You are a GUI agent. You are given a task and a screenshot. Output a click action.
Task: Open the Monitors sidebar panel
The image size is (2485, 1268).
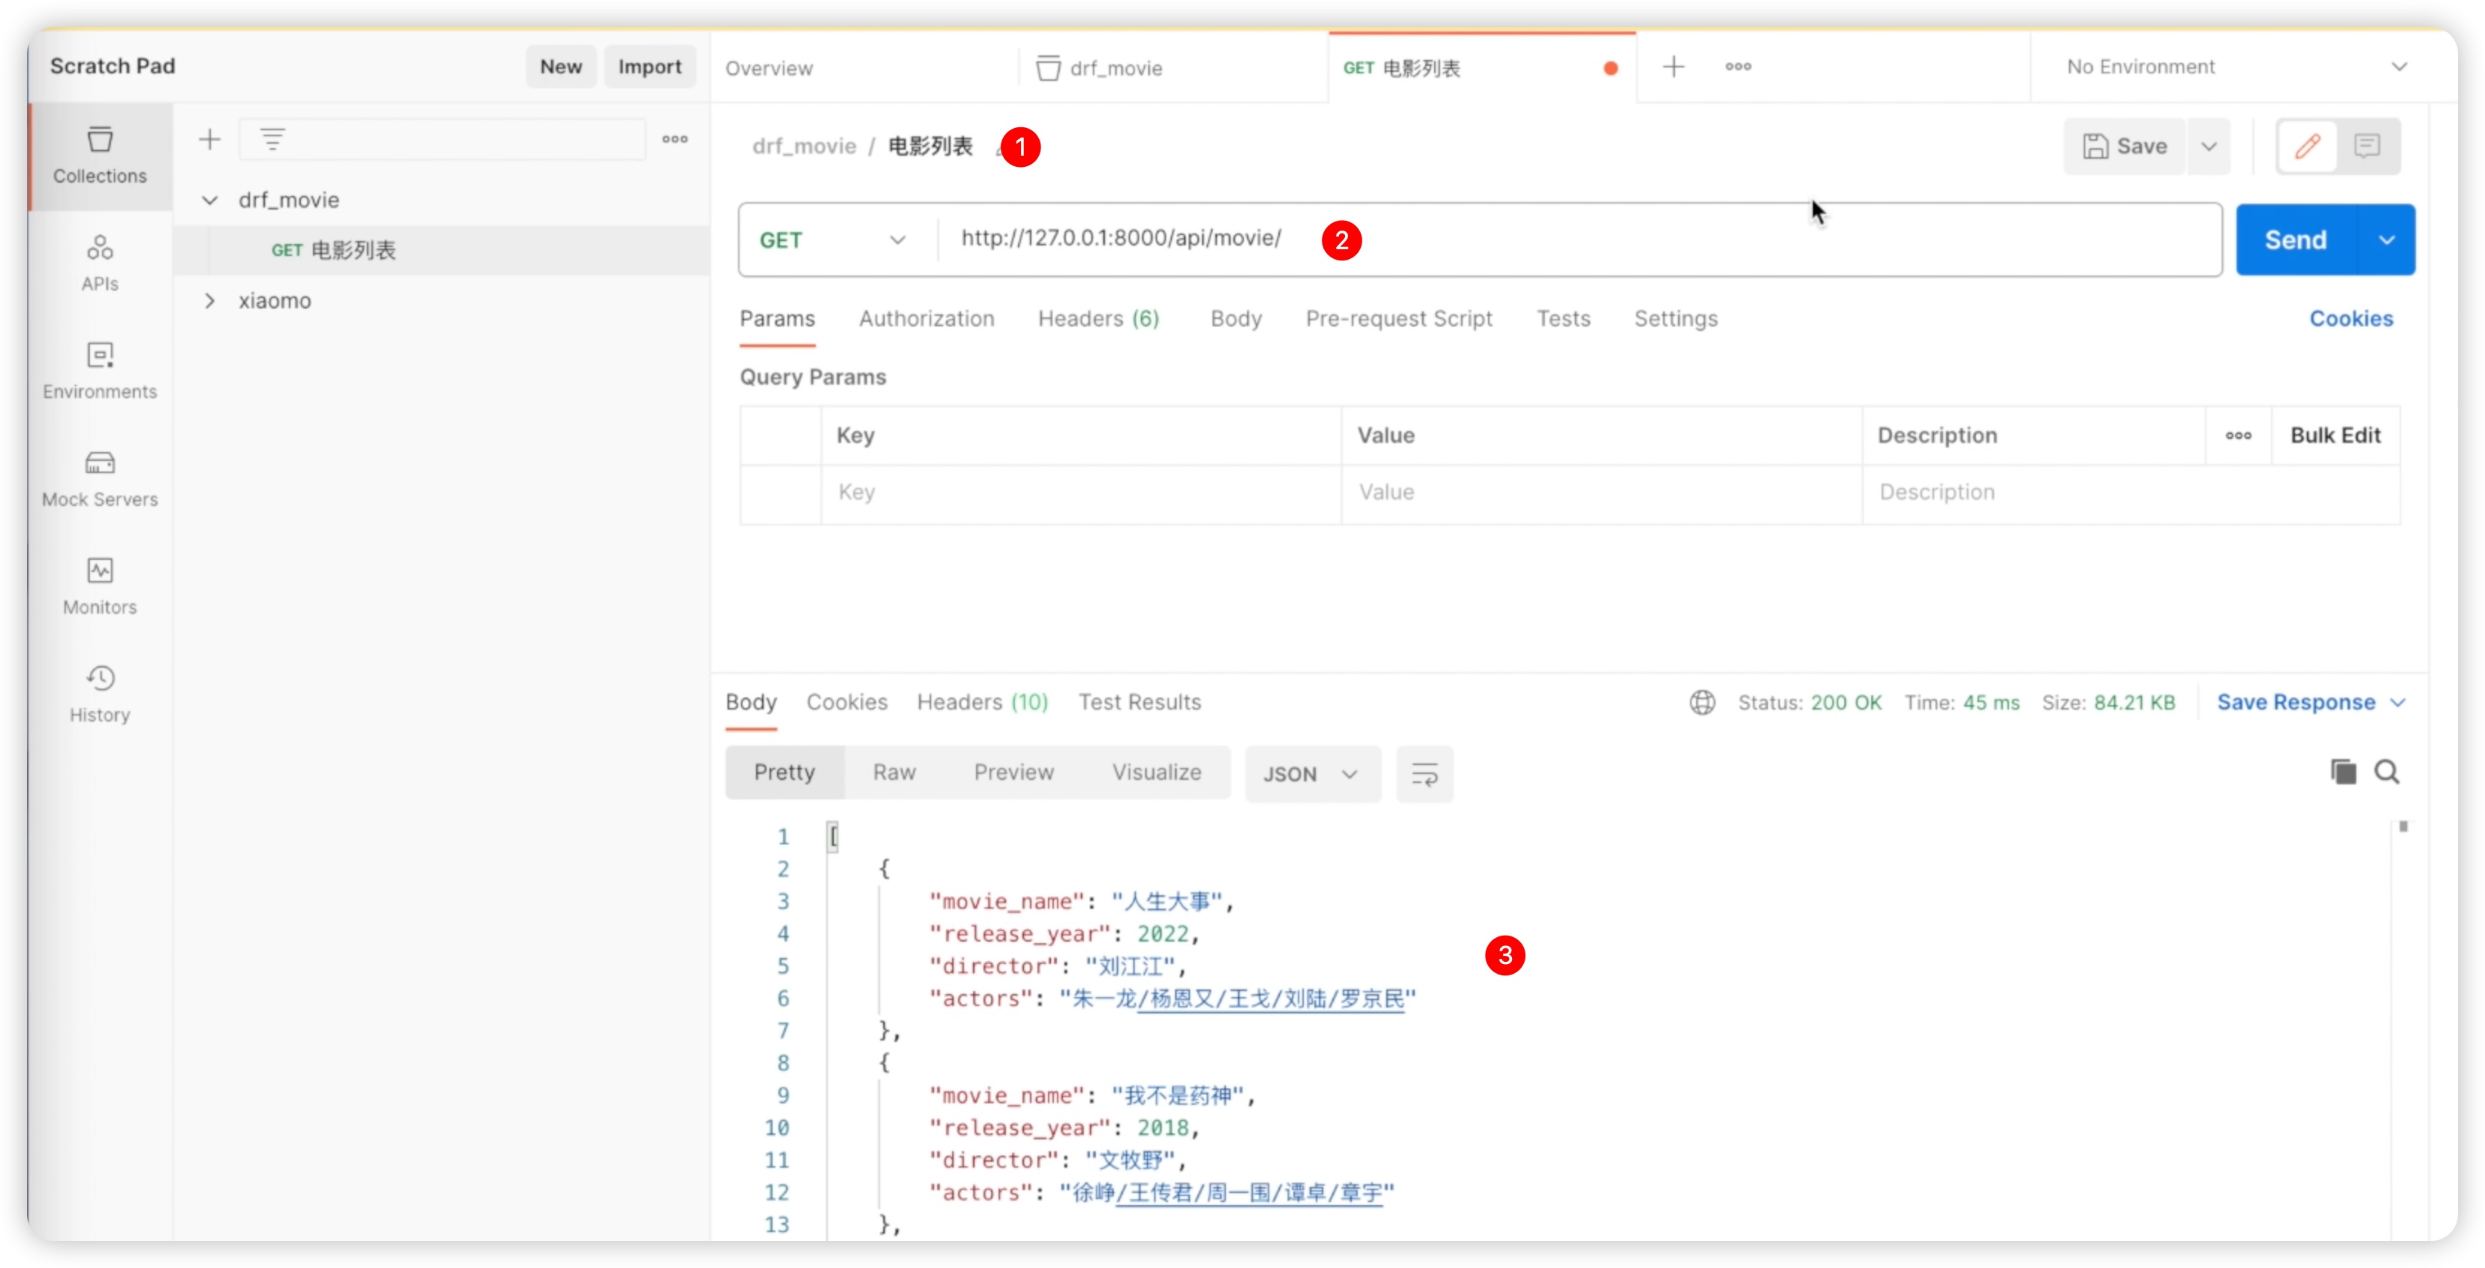pos(100,586)
